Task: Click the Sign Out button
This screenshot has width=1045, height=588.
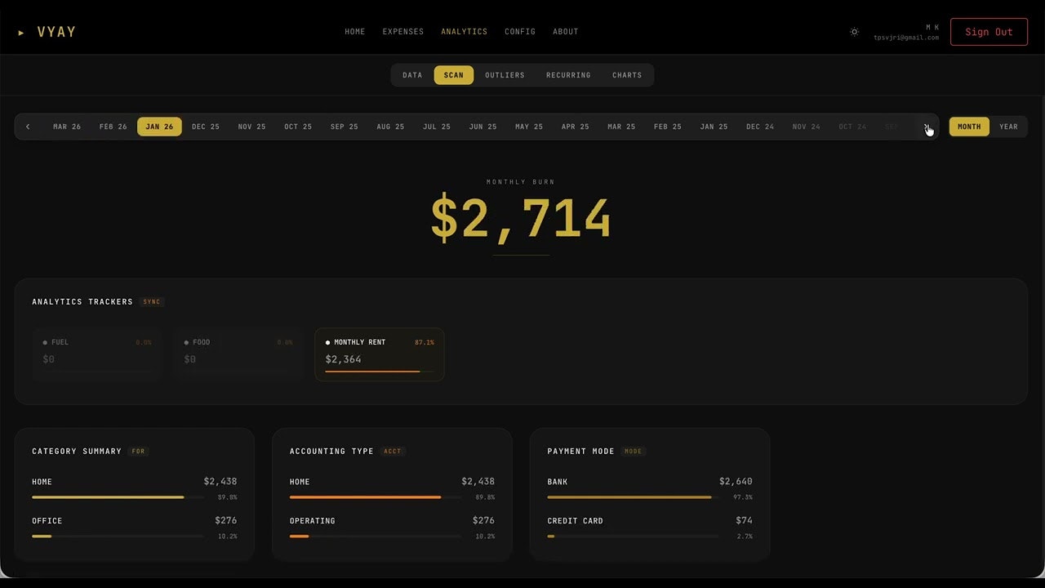Action: (x=989, y=32)
